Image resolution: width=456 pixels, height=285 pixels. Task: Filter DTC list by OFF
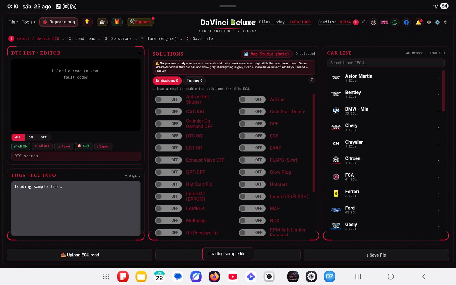pyautogui.click(x=44, y=137)
